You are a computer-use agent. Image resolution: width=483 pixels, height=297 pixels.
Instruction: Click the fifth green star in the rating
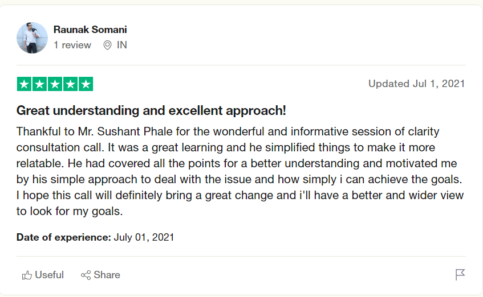click(86, 84)
